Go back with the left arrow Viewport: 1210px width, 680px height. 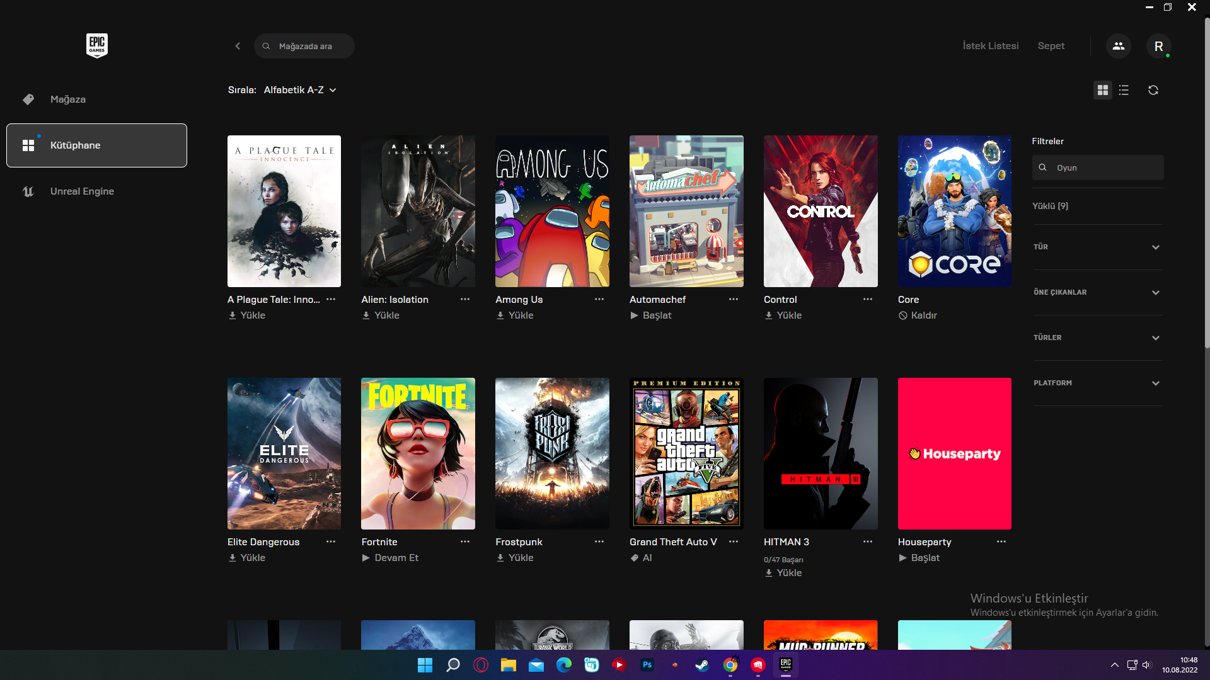point(238,46)
